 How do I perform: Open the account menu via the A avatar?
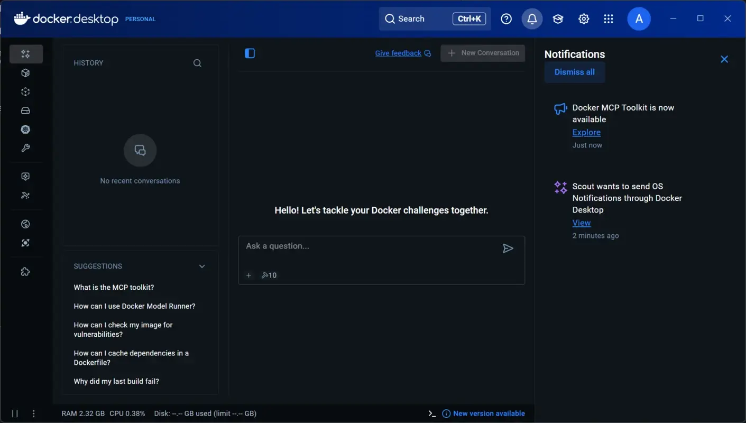639,19
